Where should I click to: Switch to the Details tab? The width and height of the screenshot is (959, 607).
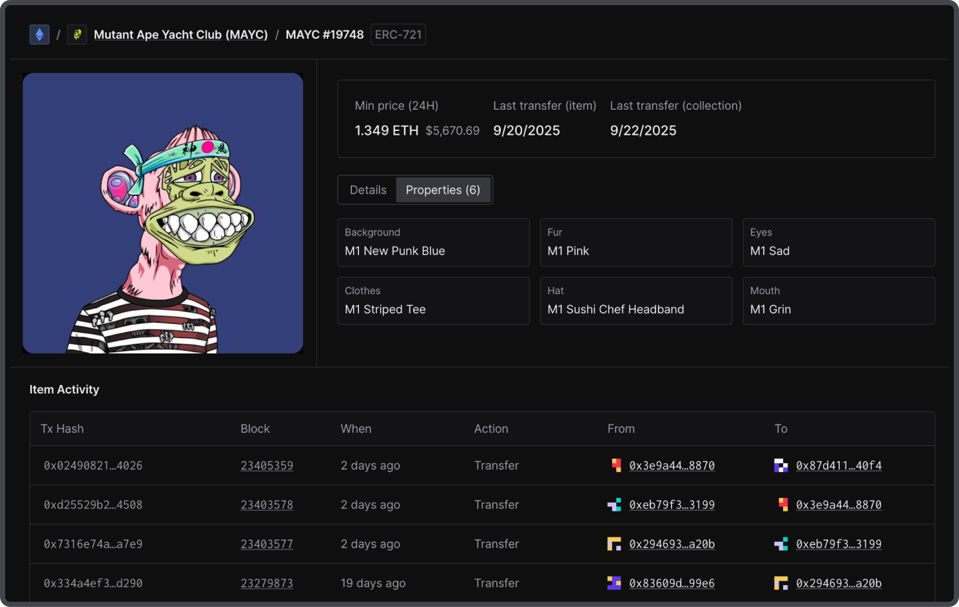point(368,190)
